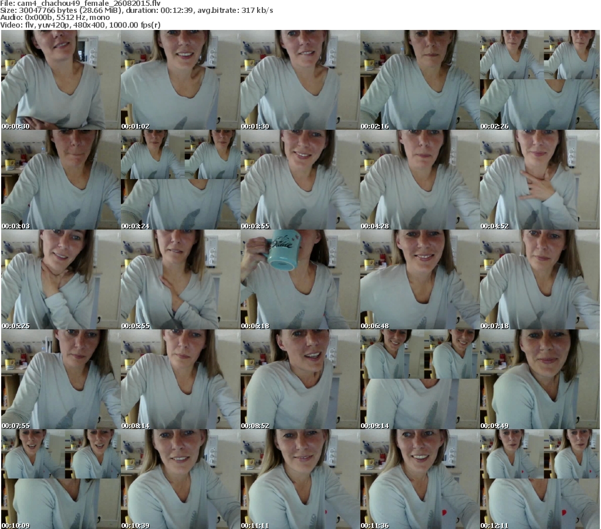This screenshot has height=529, width=601.
Task: Click the thumbnail at 00:01:30
Action: pyautogui.click(x=300, y=80)
